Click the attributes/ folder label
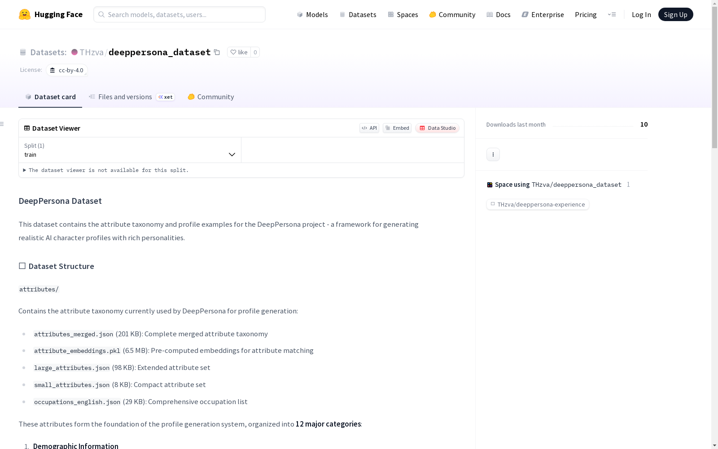Image resolution: width=718 pixels, height=449 pixels. pos(39,289)
